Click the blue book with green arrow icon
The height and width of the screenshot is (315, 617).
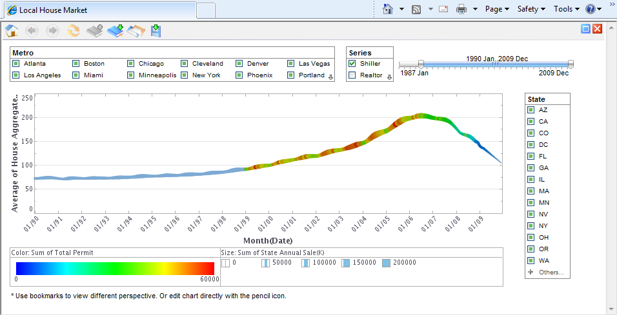click(115, 30)
